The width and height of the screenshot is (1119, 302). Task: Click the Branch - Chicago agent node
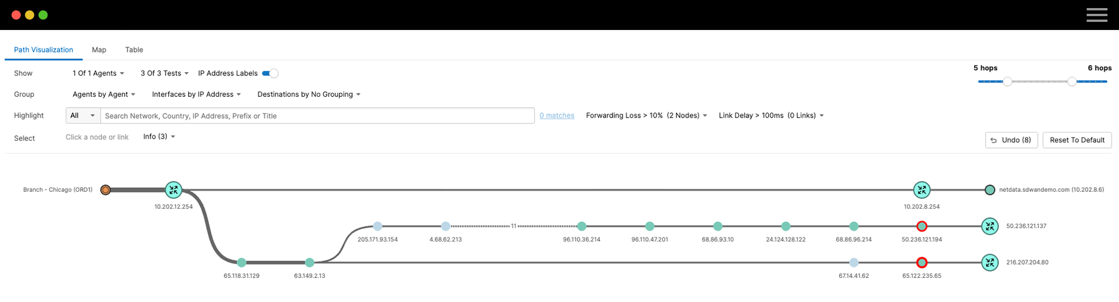click(105, 190)
